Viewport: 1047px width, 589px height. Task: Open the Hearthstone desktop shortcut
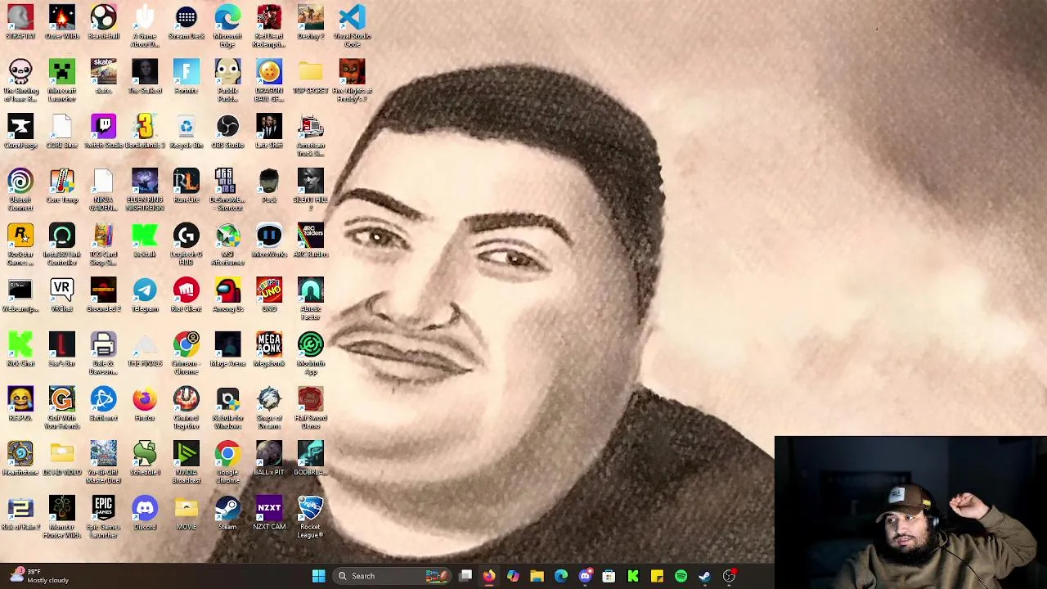(x=20, y=459)
